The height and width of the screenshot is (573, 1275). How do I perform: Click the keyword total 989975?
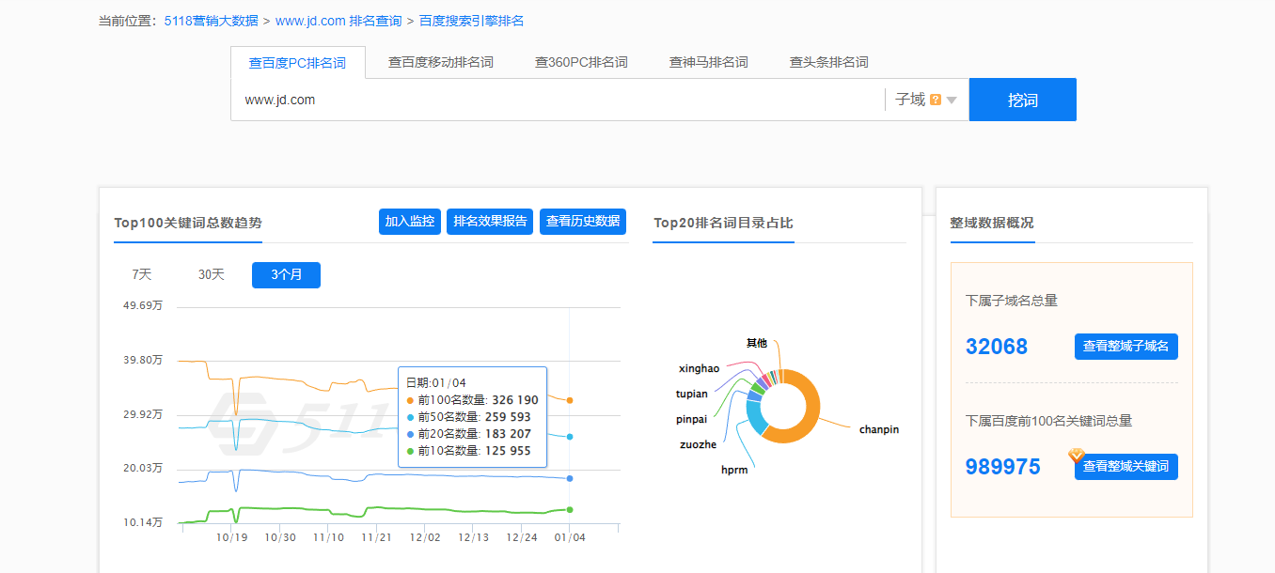pos(1003,467)
